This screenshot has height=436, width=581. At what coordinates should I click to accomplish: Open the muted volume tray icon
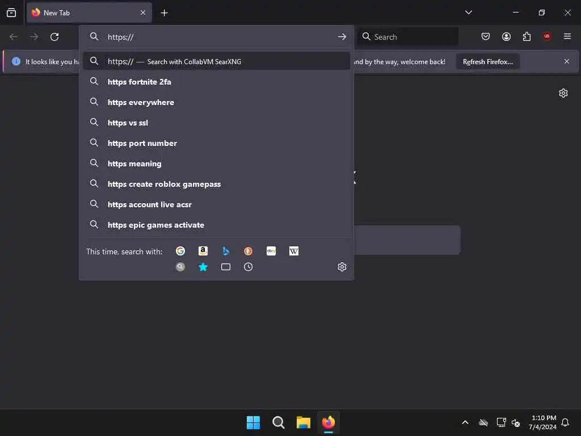tap(516, 422)
